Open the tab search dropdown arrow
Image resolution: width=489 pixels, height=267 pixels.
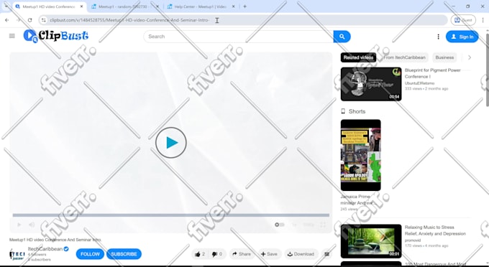pos(6,6)
